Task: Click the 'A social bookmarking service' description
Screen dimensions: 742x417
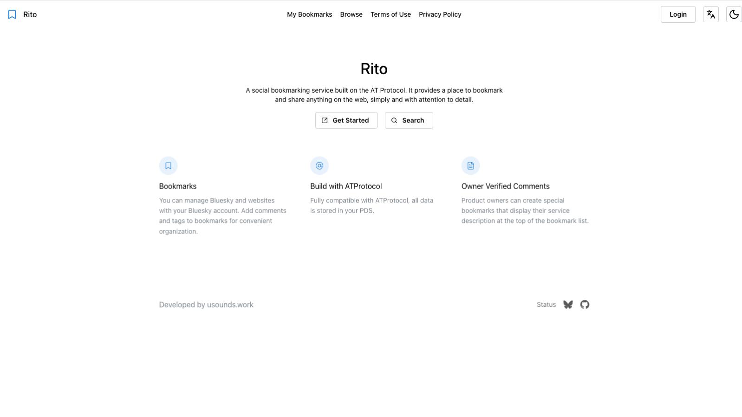Action: point(374,95)
